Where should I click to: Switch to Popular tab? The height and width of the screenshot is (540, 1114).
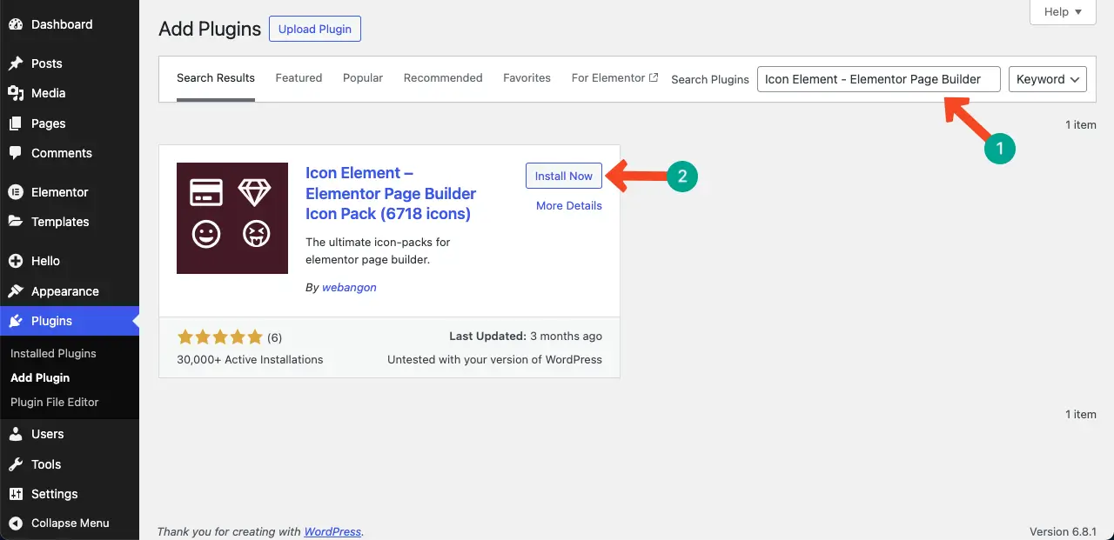click(363, 78)
